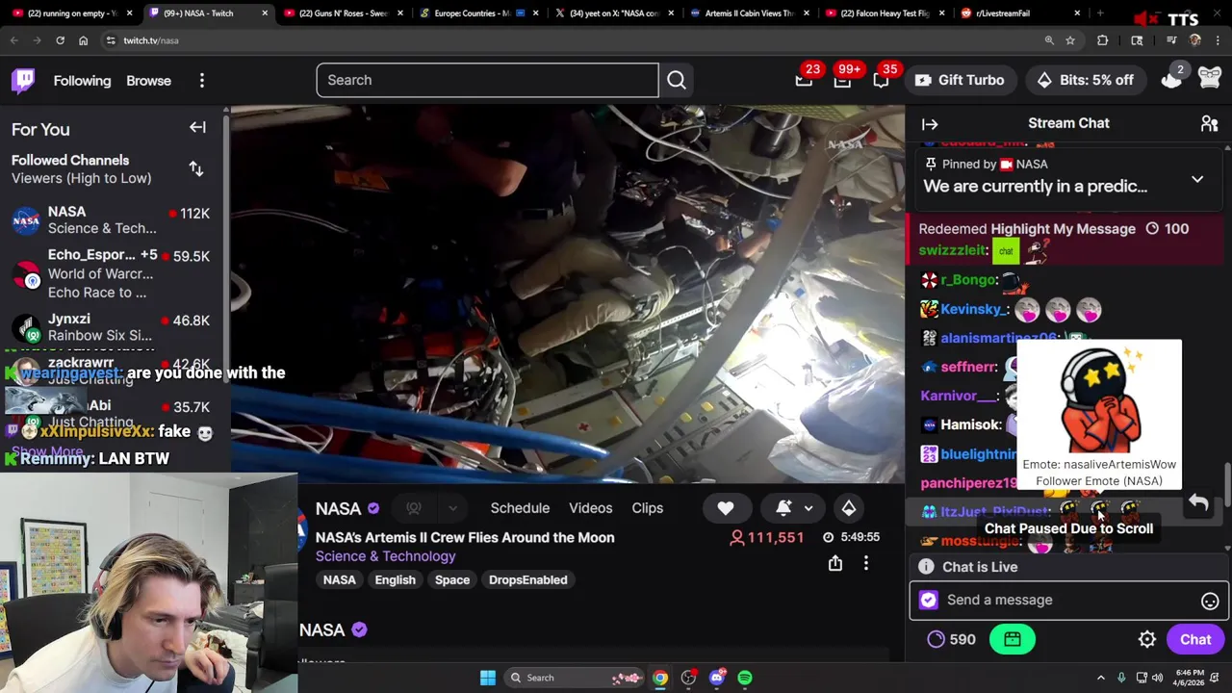Image resolution: width=1232 pixels, height=693 pixels.
Task: Expand the pinned NASA chat message
Action: click(1197, 179)
